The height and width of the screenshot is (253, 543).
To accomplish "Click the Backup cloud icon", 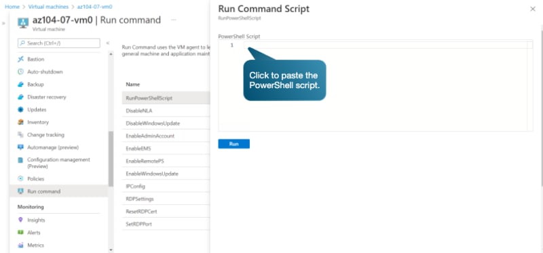I will (20, 85).
